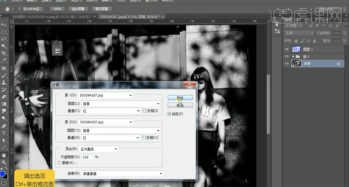Open layer blend mode 正常 dropdown

pos(299,33)
